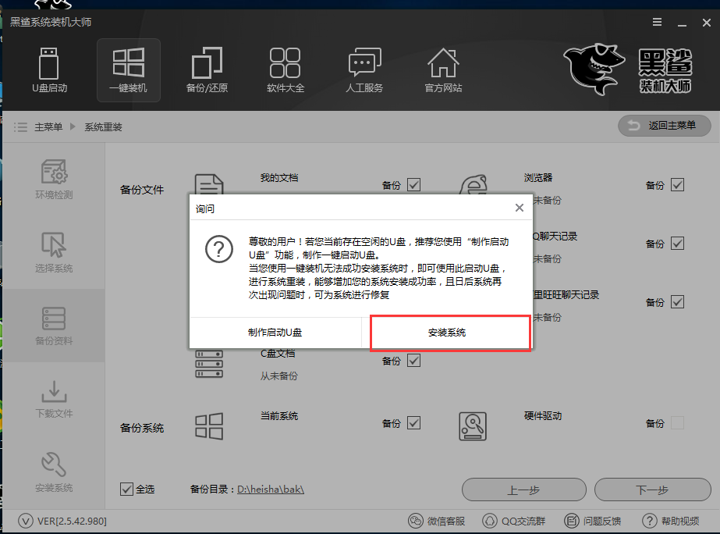This screenshot has height=534, width=720.
Task: Click the version check icon
Action: (26, 522)
